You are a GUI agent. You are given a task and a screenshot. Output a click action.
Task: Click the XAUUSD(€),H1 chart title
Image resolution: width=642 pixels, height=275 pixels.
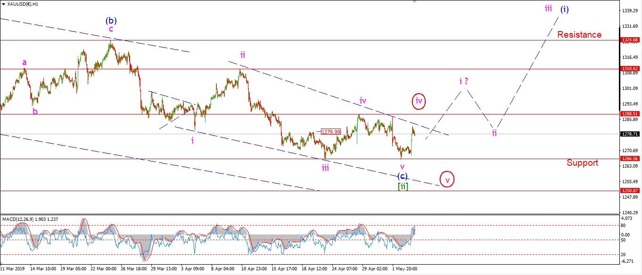tap(24, 4)
